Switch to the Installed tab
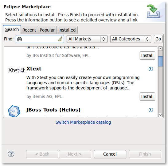The width and height of the screenshot is (168, 166). click(x=67, y=30)
